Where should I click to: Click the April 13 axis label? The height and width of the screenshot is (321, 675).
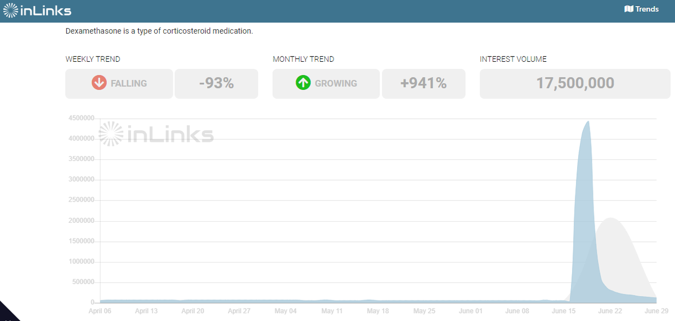point(147,310)
